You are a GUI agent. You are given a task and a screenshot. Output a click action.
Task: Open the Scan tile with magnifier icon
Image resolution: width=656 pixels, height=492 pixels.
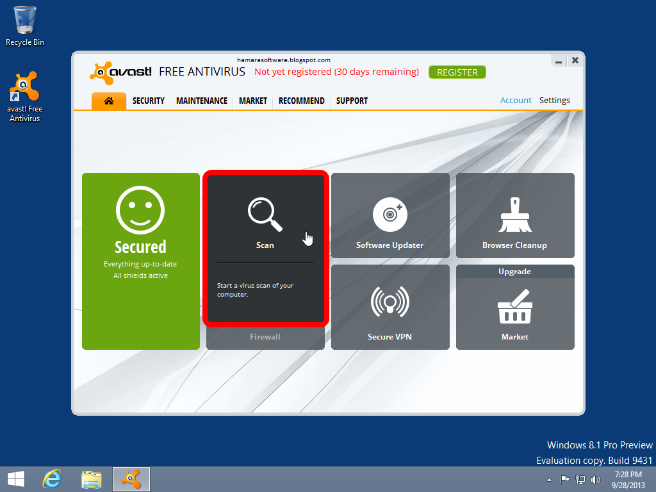point(265,249)
